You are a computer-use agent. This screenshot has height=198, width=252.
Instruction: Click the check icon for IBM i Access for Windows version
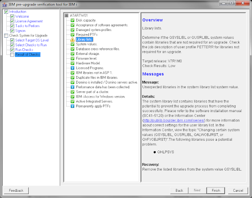72,97
